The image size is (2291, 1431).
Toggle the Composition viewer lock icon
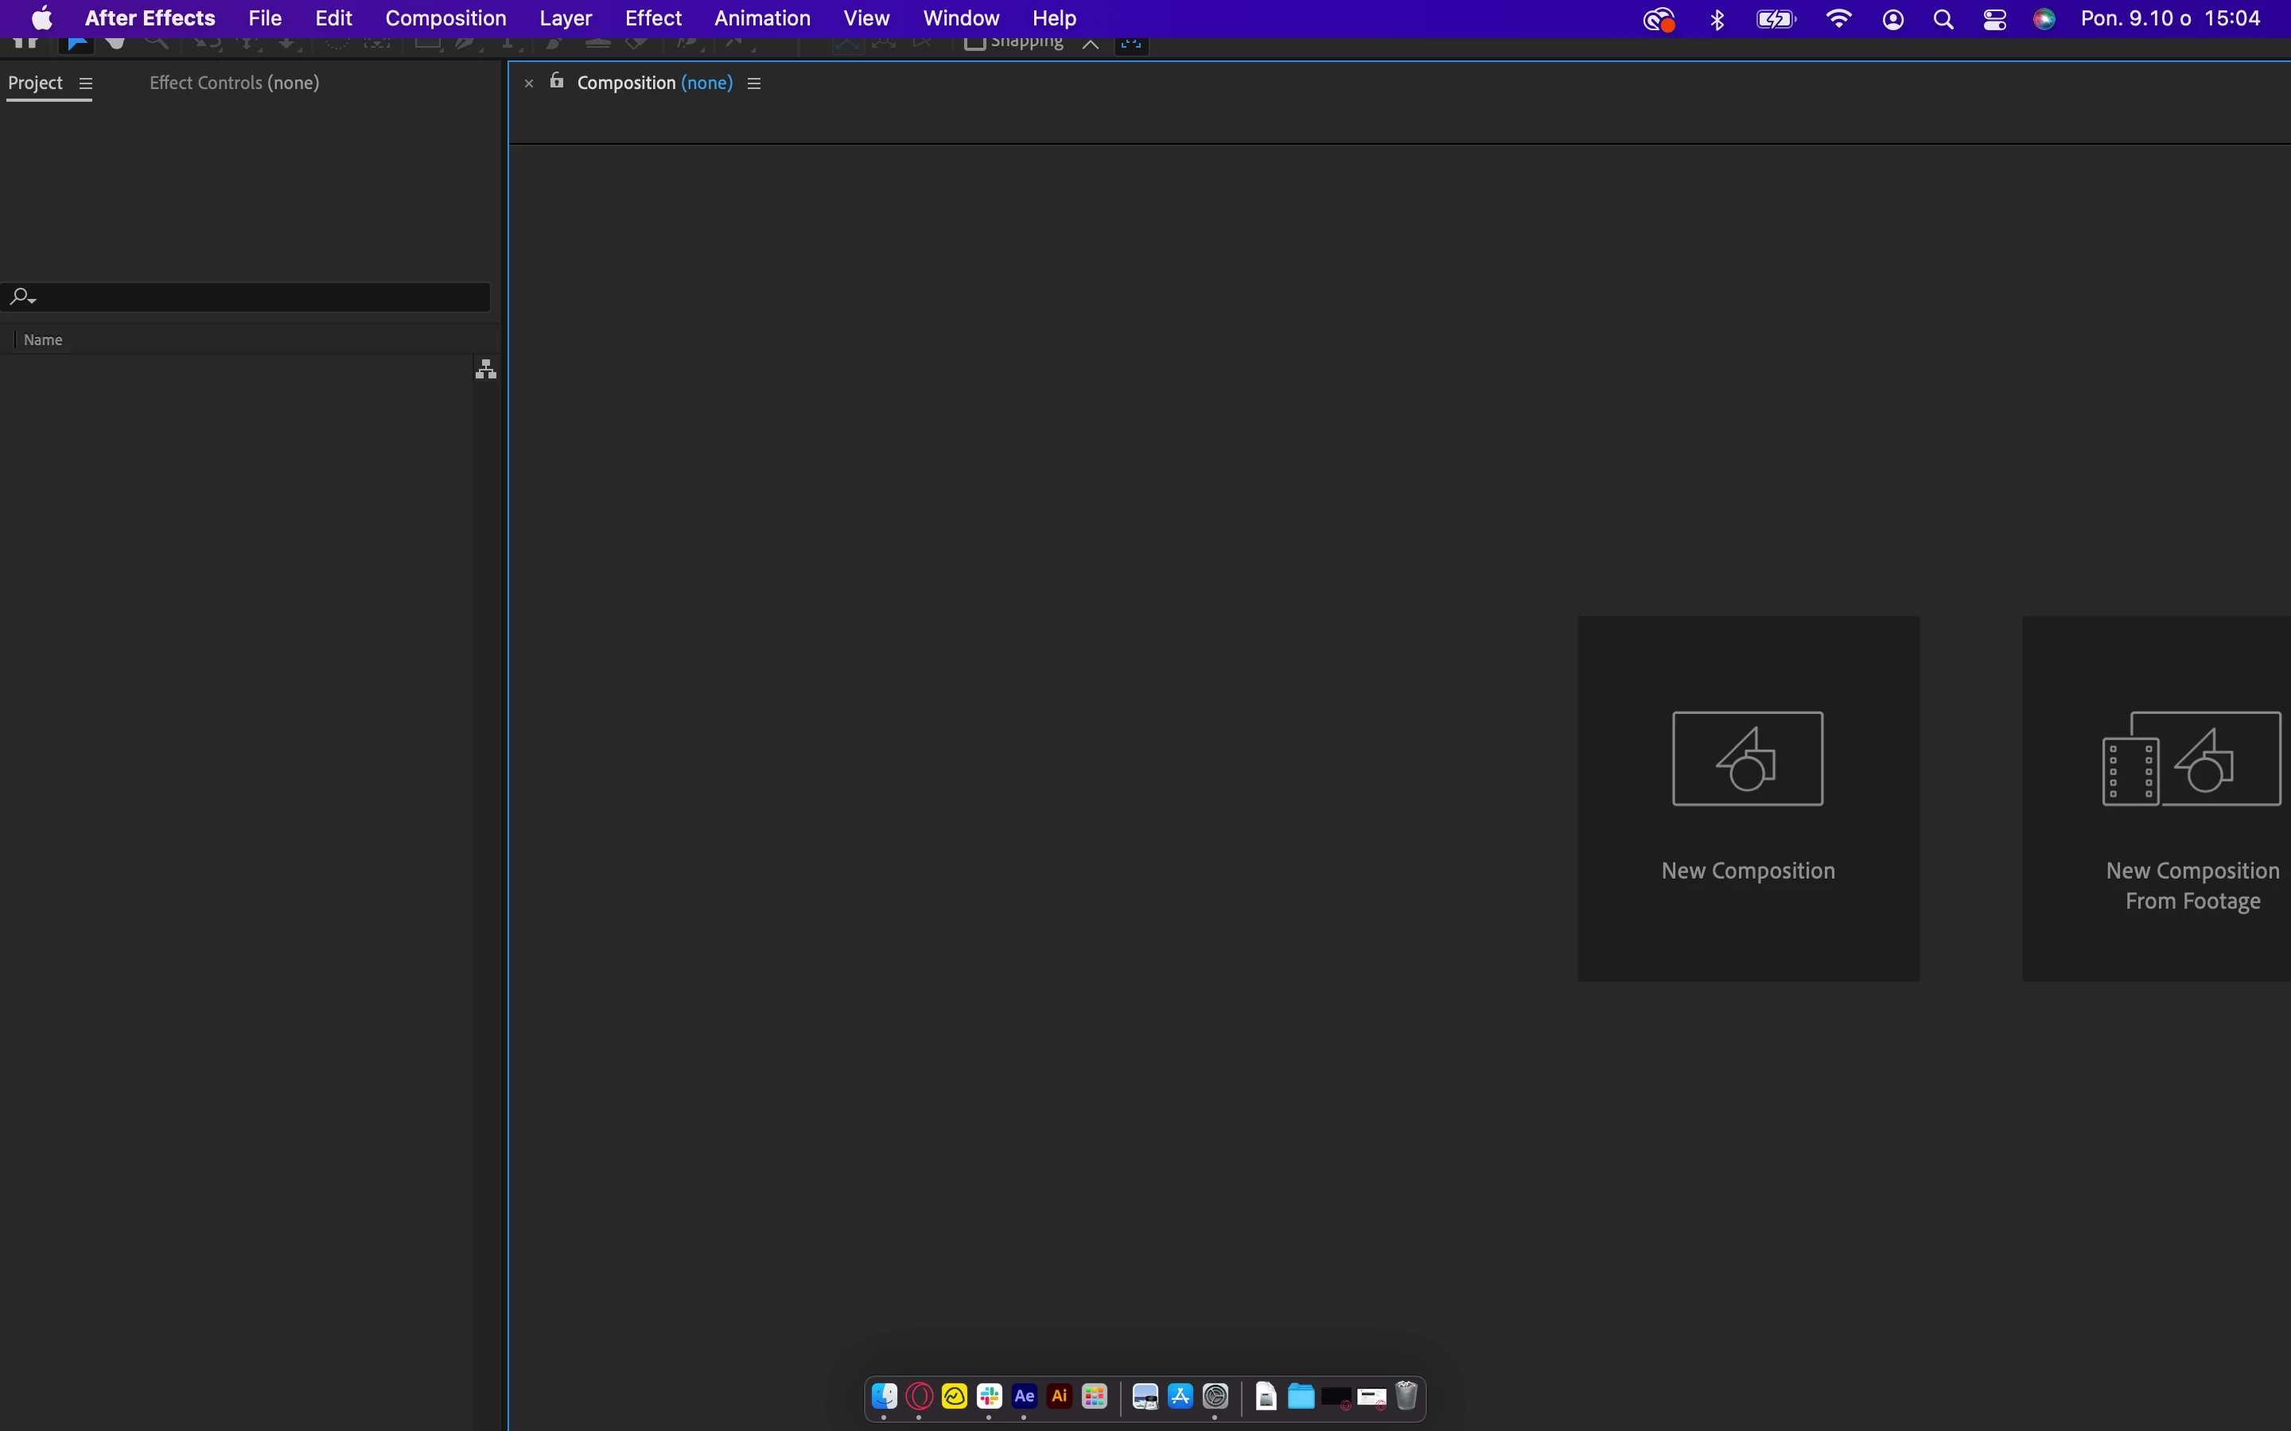click(557, 81)
